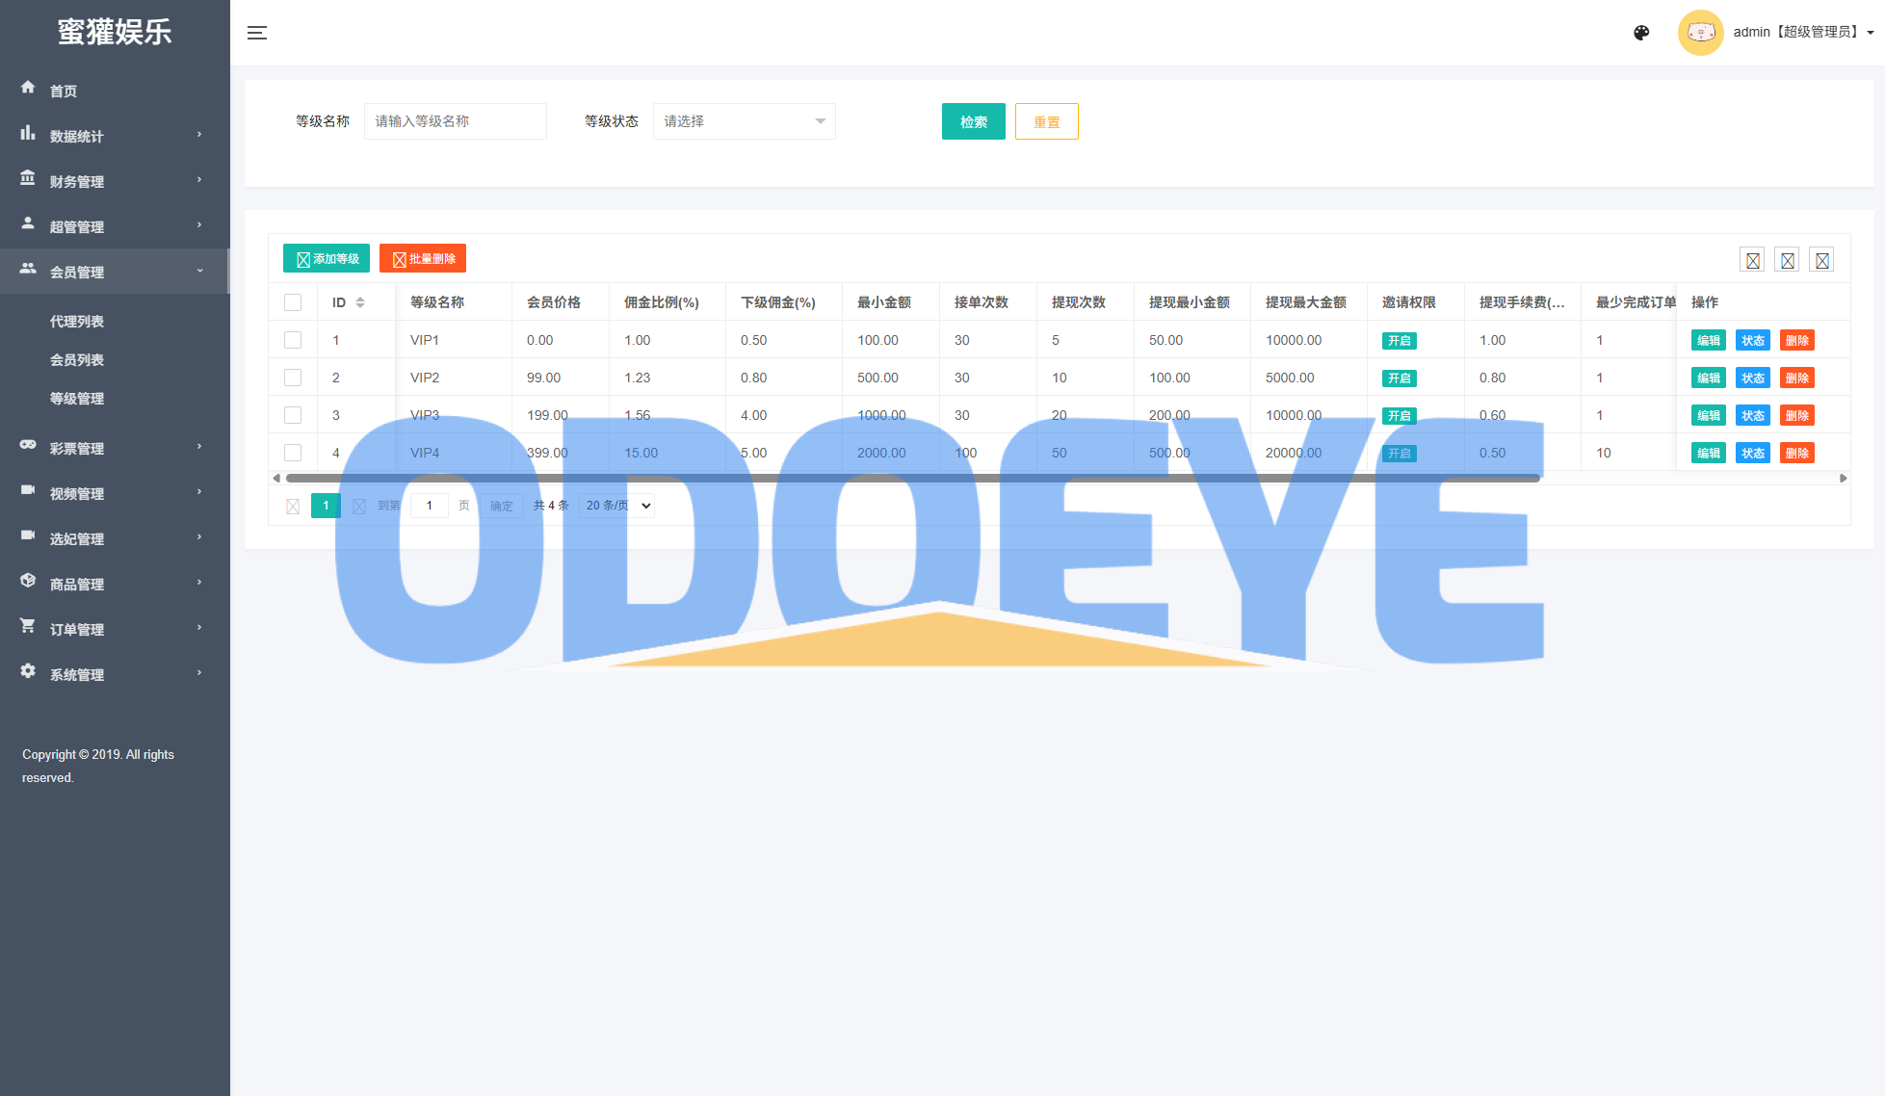The image size is (1885, 1096).
Task: Click the home icon in sidebar
Action: coord(28,88)
